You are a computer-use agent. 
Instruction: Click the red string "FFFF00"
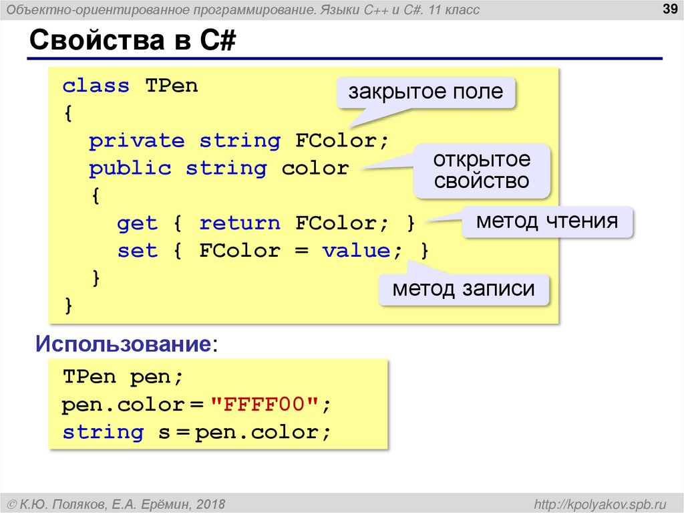pyautogui.click(x=264, y=404)
